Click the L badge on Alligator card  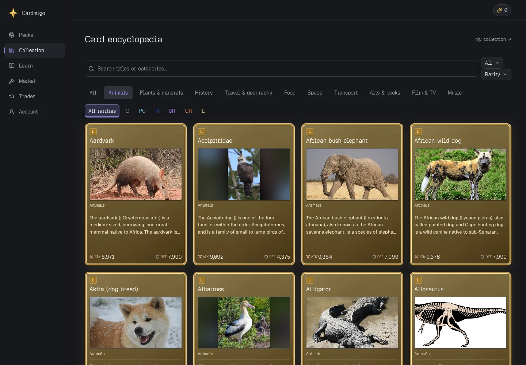[x=310, y=280]
